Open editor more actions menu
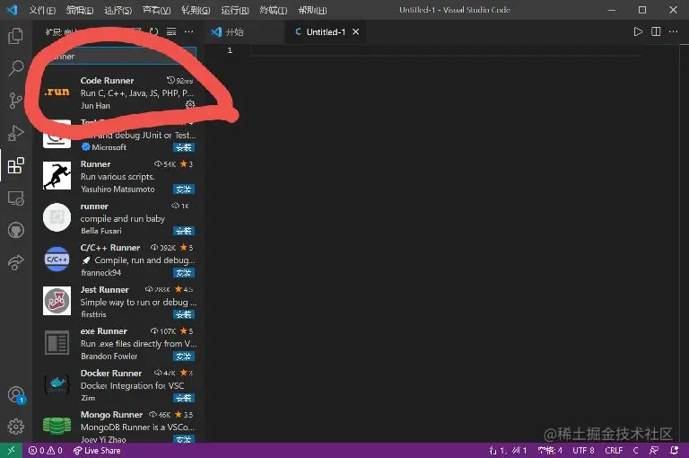 tap(673, 31)
